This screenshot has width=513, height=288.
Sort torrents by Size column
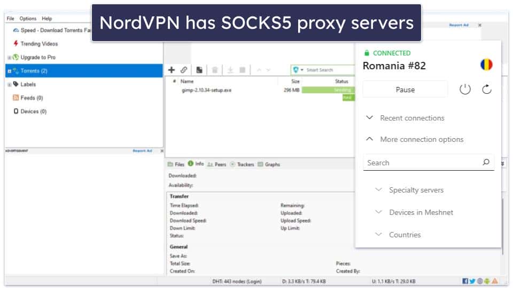[x=296, y=81]
